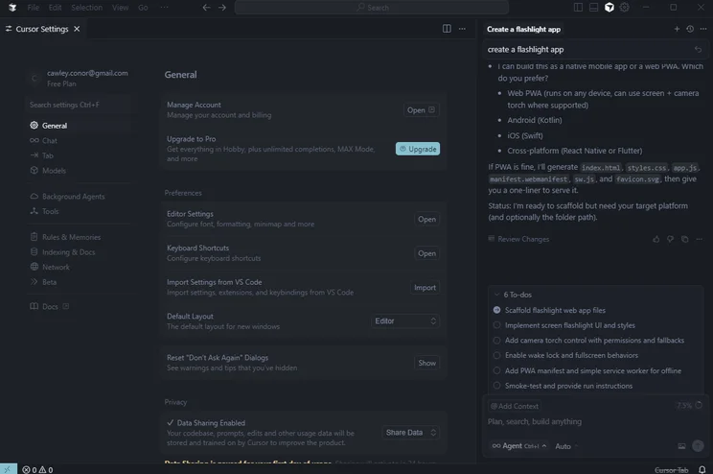Revert the 'create a flashlight app' message
Viewport: 713px width, 474px height.
click(x=698, y=49)
